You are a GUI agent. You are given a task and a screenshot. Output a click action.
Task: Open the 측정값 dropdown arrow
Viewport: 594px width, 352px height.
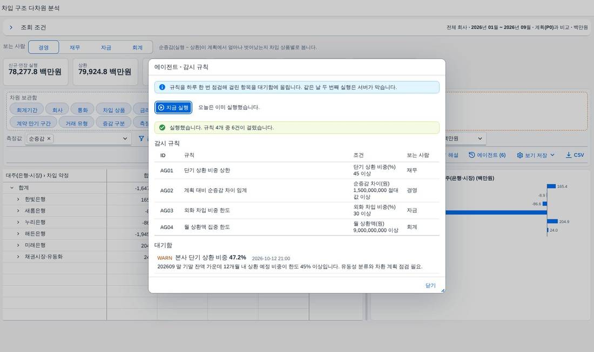tap(125, 139)
